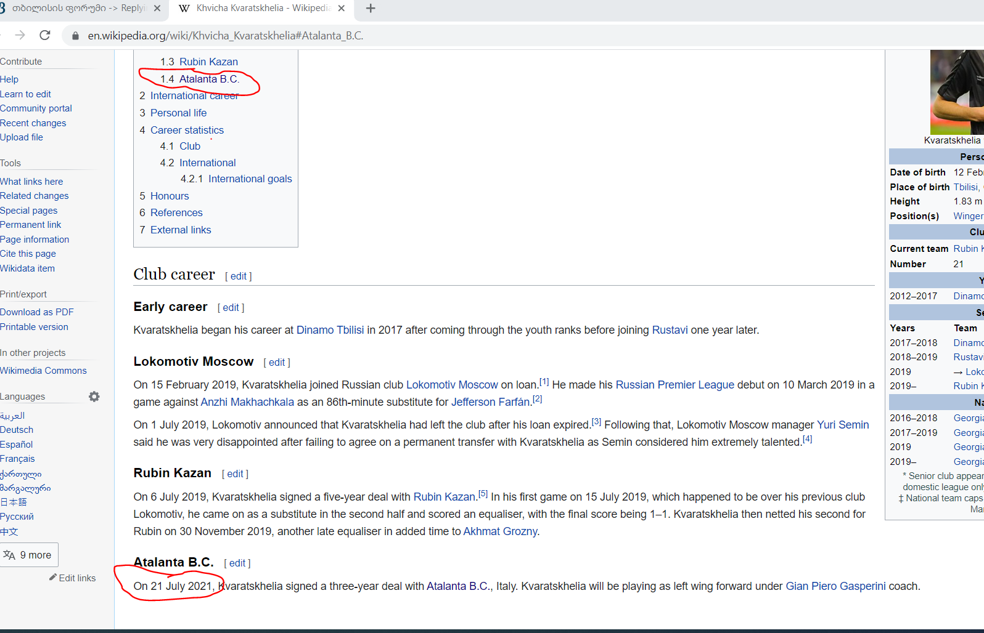
Task: Jump to International career in contents
Action: pyautogui.click(x=194, y=95)
